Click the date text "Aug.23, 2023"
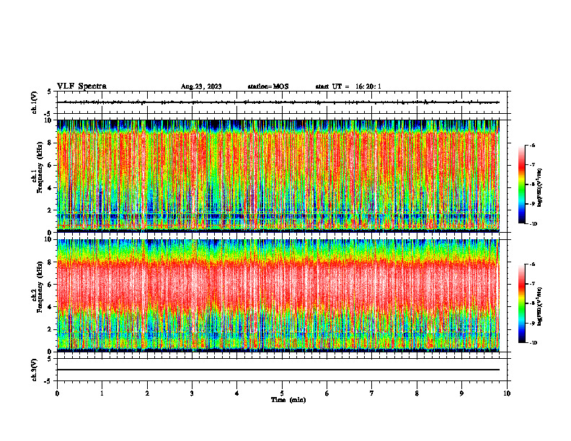The image size is (571, 441). click(x=201, y=86)
